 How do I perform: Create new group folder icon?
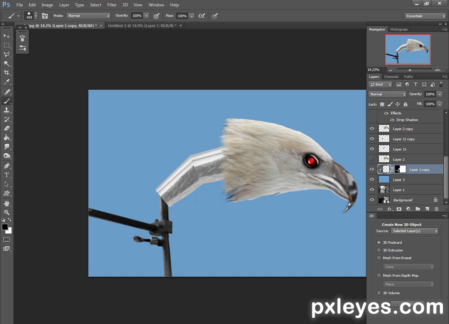tap(418, 209)
